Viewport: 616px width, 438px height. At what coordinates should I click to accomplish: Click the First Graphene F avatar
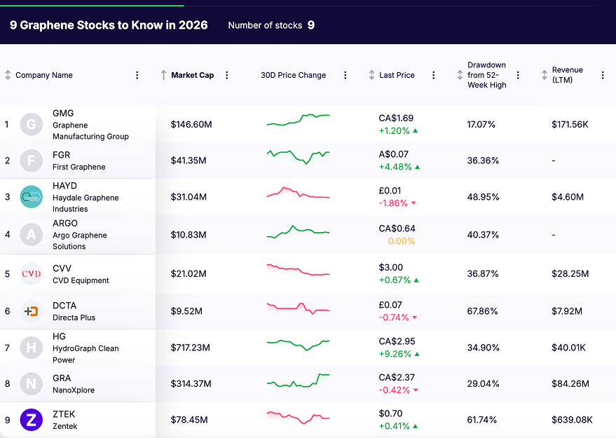click(32, 160)
